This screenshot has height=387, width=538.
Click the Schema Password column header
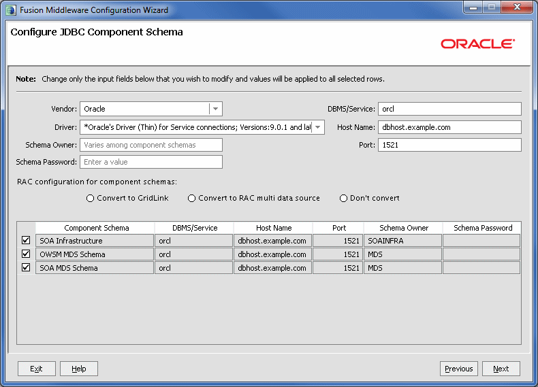482,228
